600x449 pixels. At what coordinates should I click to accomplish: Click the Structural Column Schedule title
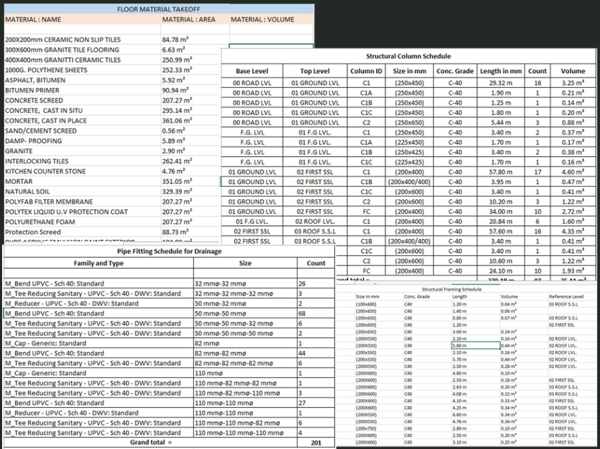[x=408, y=56]
